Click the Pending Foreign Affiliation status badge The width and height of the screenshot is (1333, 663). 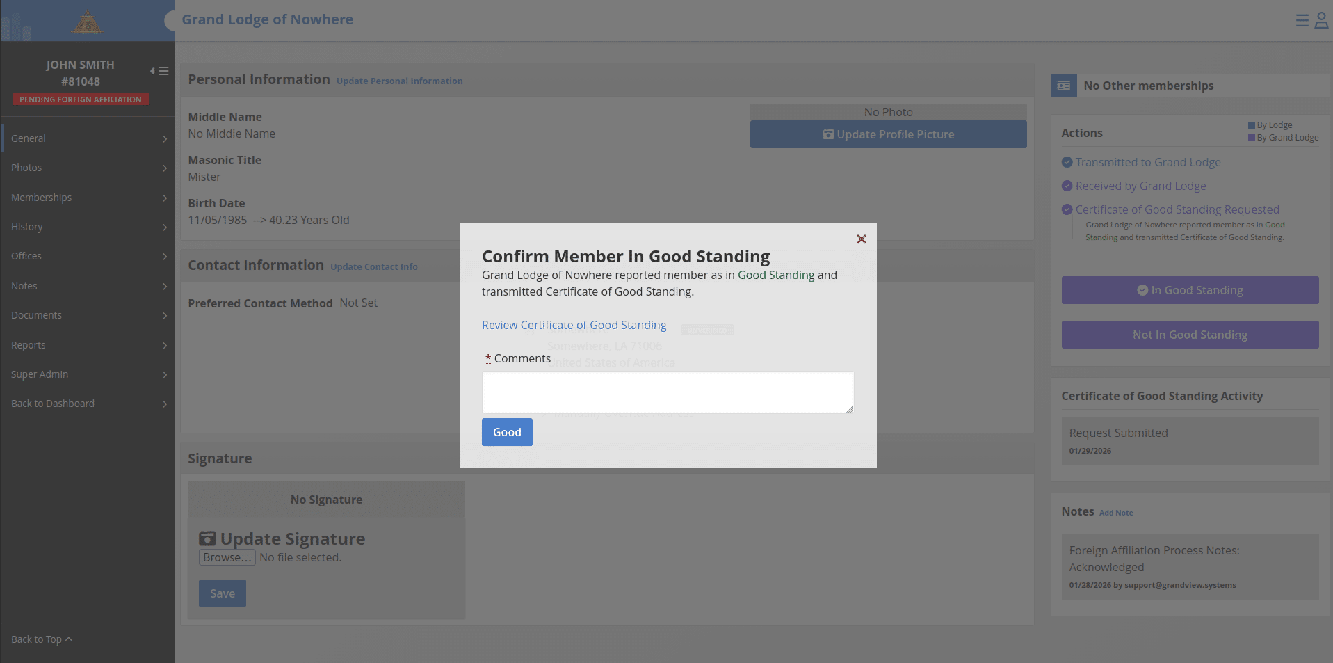(81, 99)
